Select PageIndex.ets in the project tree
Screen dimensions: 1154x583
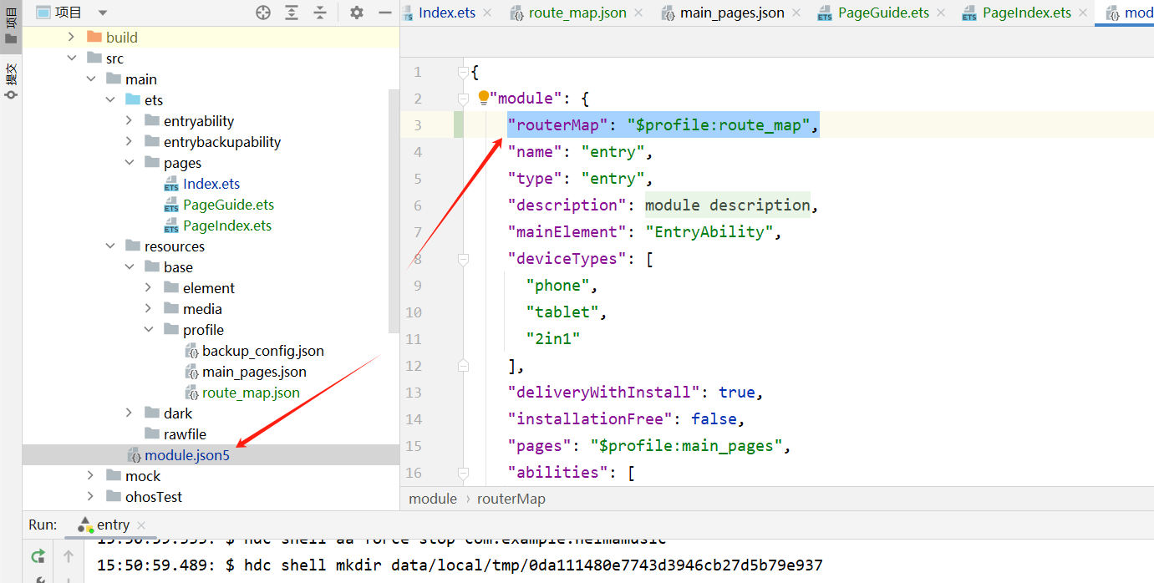click(227, 226)
